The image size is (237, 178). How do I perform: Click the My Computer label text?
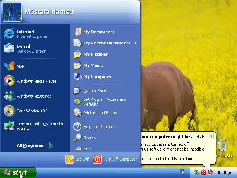click(x=97, y=76)
